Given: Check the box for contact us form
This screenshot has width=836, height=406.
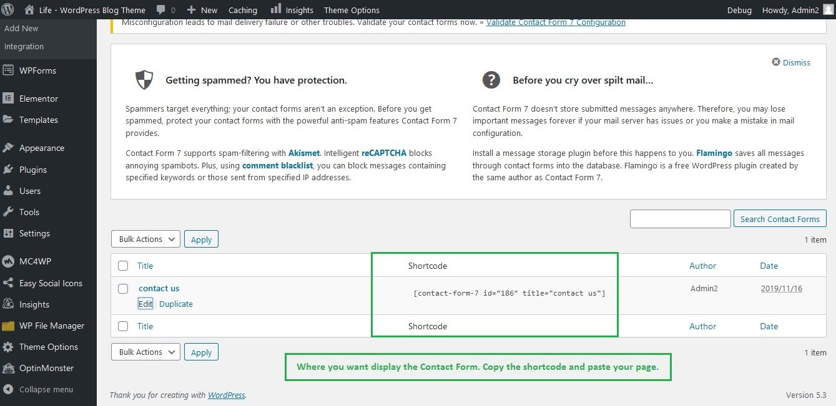Looking at the screenshot, I should point(123,289).
